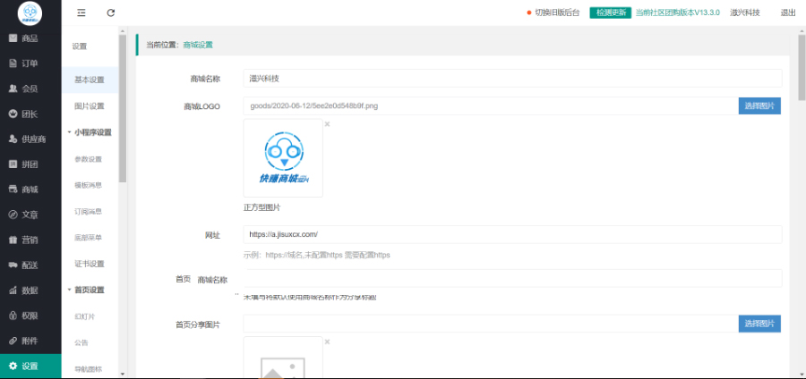Remove the 商城LOGO image with the × icon
This screenshot has height=379, width=806.
(x=327, y=124)
